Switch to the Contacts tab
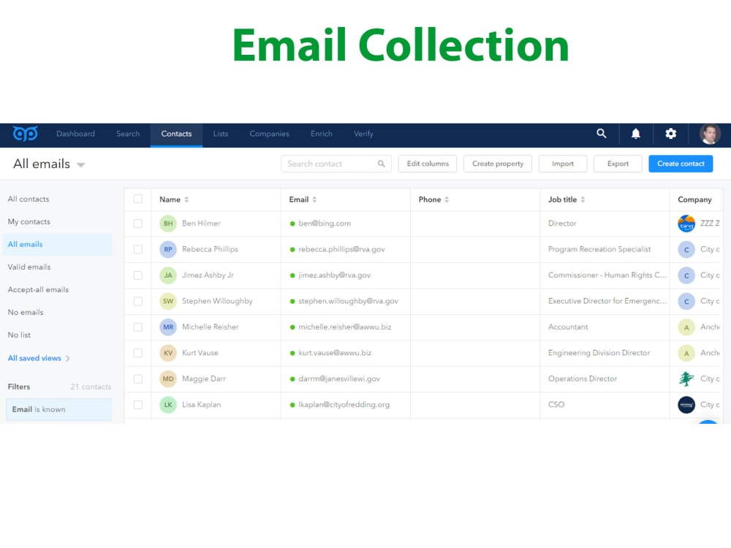The image size is (731, 548). (x=176, y=134)
